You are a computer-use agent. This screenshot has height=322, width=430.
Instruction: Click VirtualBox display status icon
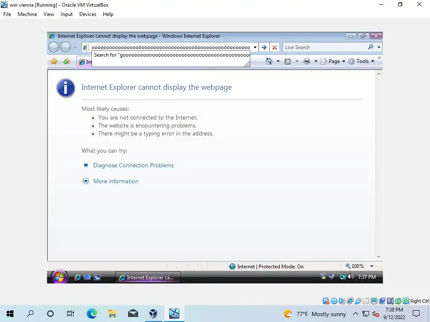[374, 301]
